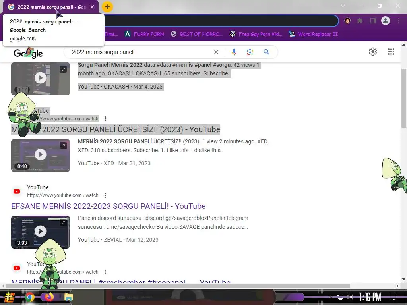Submit search with magnifier icon
This screenshot has height=305, width=407.
(x=266, y=52)
